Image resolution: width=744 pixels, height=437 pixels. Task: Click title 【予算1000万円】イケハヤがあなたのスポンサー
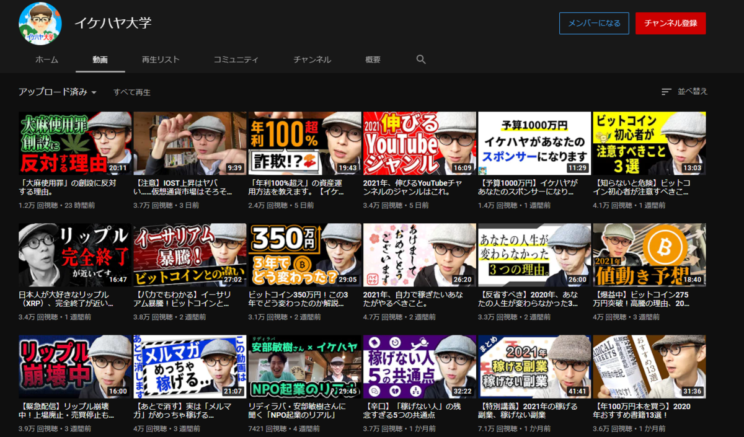[529, 188]
